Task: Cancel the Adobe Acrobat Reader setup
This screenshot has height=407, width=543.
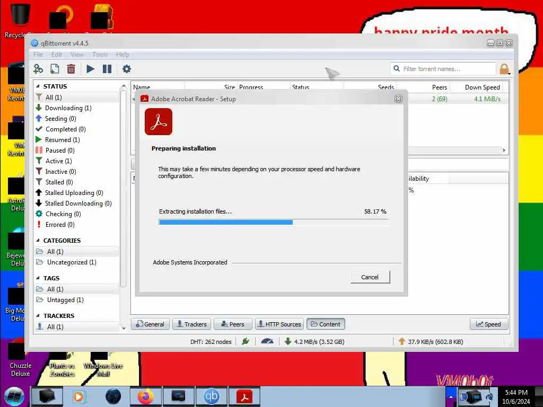Action: tap(370, 277)
